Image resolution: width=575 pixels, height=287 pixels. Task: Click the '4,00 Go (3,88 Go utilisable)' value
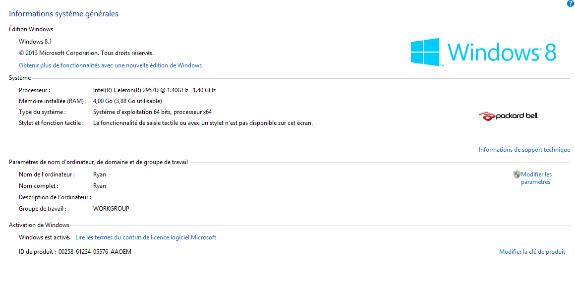point(127,101)
